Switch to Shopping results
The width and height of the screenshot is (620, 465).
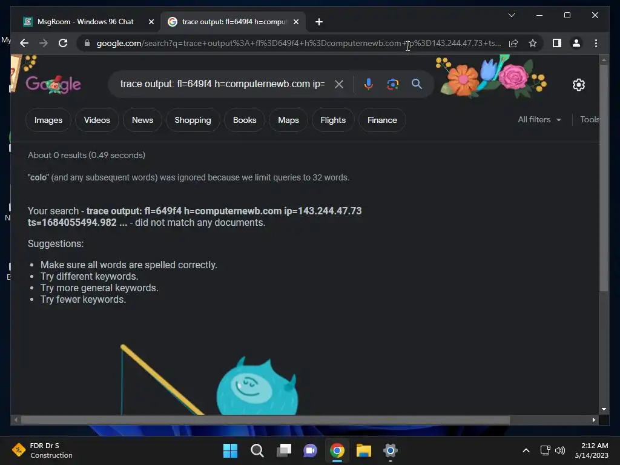(193, 120)
